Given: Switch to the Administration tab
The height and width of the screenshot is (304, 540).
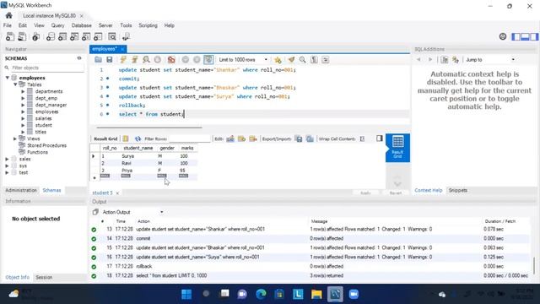Looking at the screenshot, I should click(21, 190).
